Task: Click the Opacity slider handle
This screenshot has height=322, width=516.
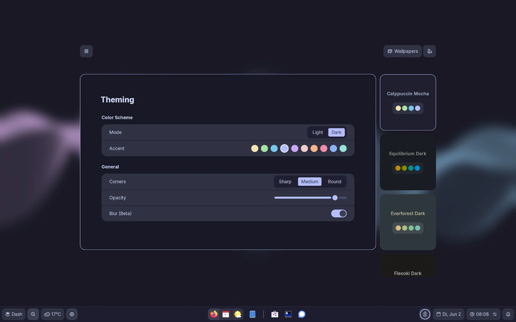Action: 335,198
